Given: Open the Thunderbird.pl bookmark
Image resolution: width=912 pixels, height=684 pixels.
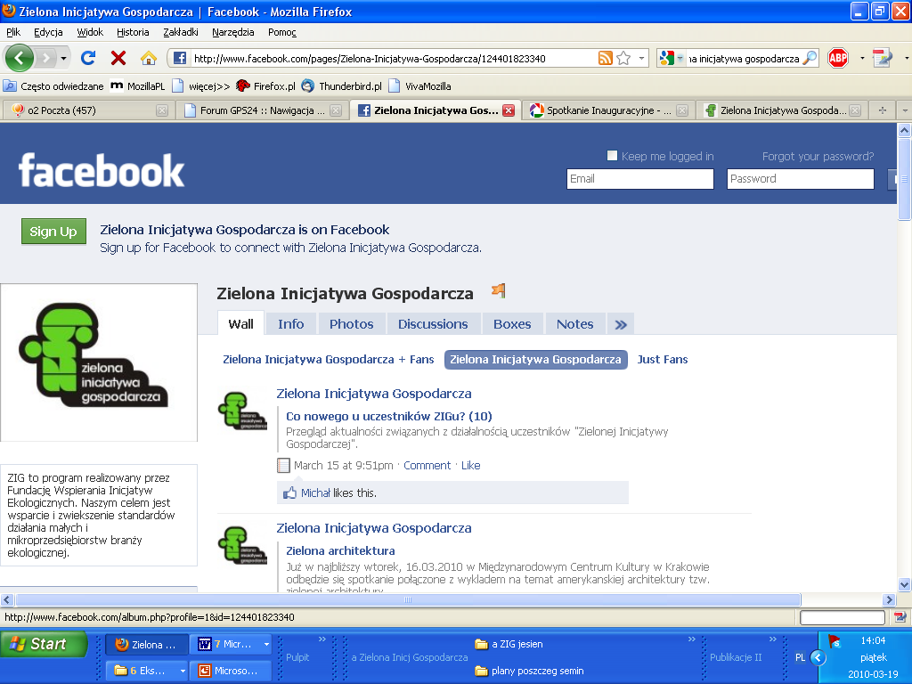Looking at the screenshot, I should (342, 86).
